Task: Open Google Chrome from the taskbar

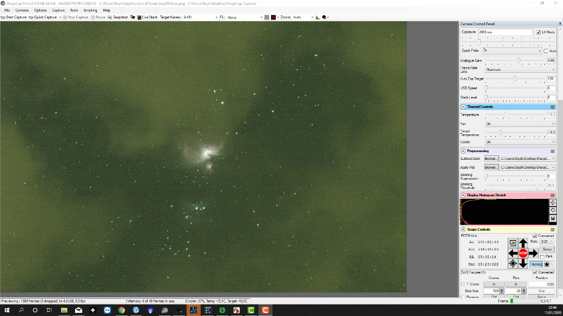Action: click(x=121, y=310)
